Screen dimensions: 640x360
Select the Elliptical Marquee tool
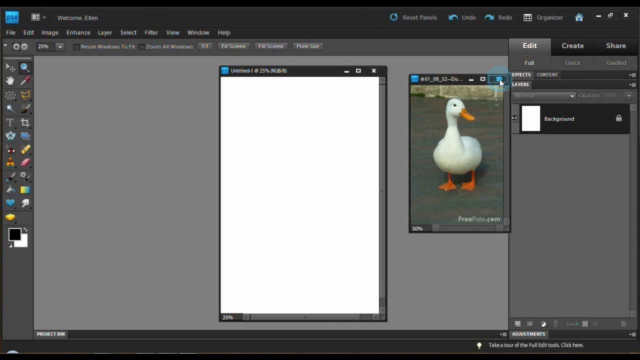(10, 95)
